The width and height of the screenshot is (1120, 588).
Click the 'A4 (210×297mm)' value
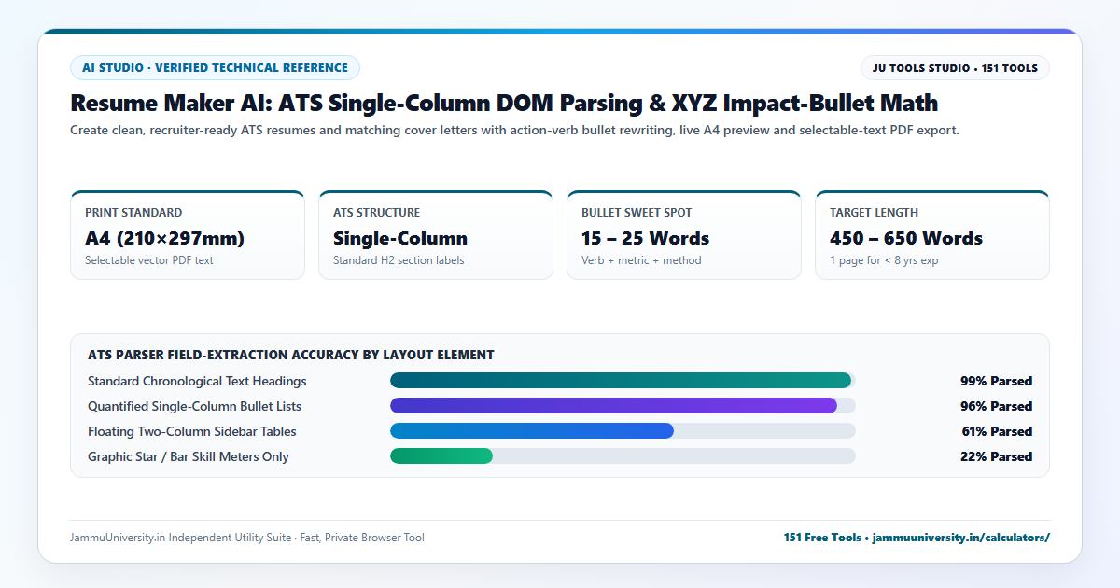point(163,238)
